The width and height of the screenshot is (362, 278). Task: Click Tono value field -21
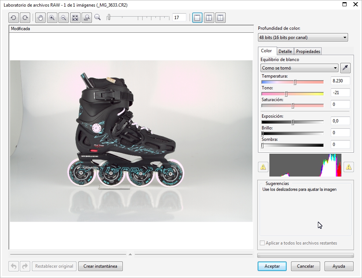tap(340, 93)
